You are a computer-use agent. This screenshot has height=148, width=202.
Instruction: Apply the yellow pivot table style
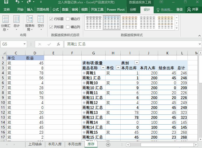[x=165, y=22]
